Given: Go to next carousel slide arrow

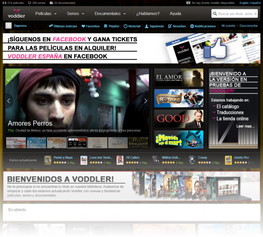Looking at the screenshot, I should (146, 101).
